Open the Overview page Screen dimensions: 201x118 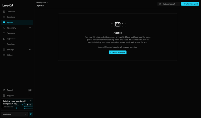pyautogui.click(x=17, y=12)
